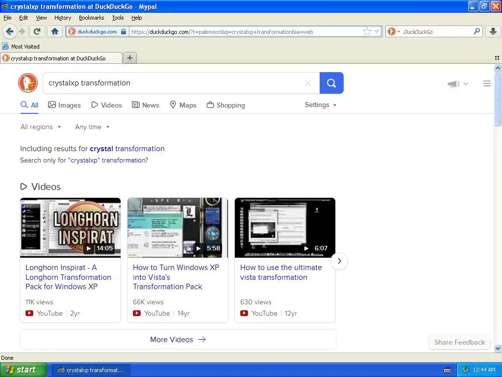Open the tab groups grid icon
The image size is (502, 377).
(497, 58)
